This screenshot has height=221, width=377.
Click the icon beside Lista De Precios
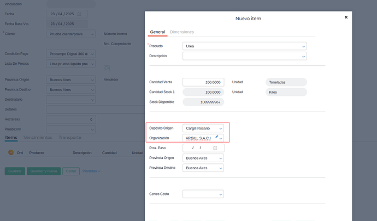point(107,67)
